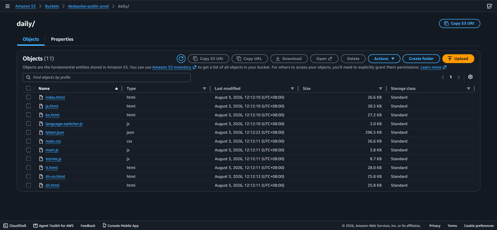This screenshot has width=497, height=230.
Task: Click page number 1 in pagination
Action: 451,77
